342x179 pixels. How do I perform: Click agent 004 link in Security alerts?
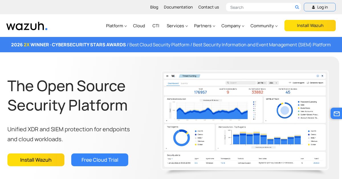[x=196, y=163]
